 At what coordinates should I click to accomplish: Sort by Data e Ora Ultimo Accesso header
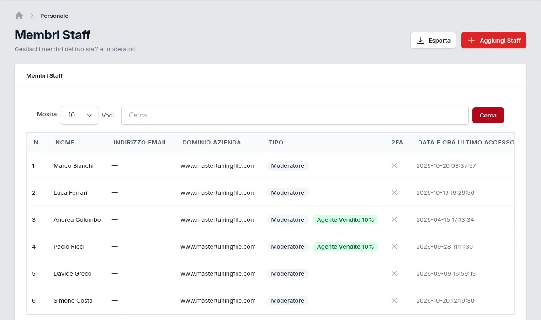[x=466, y=143]
